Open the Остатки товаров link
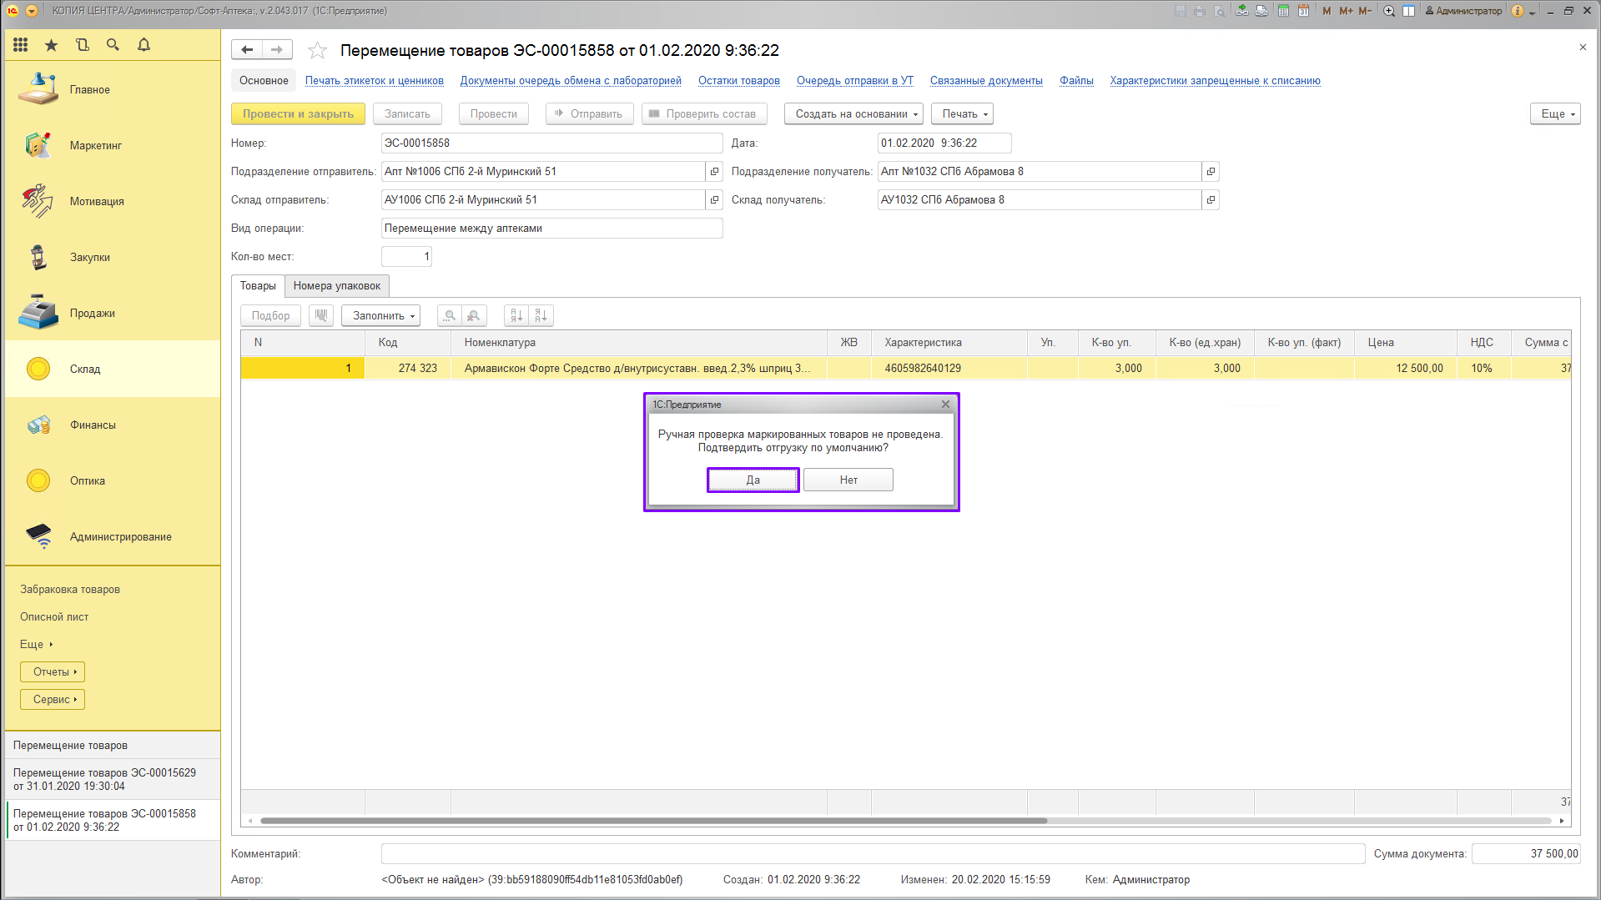The width and height of the screenshot is (1601, 900). pos(738,81)
